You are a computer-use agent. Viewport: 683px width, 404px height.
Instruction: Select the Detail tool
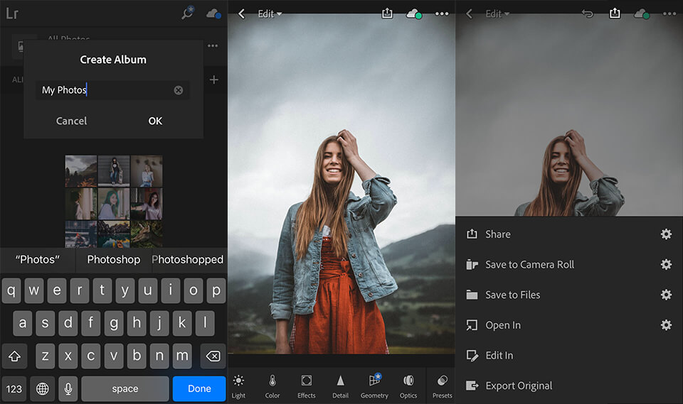pyautogui.click(x=340, y=386)
